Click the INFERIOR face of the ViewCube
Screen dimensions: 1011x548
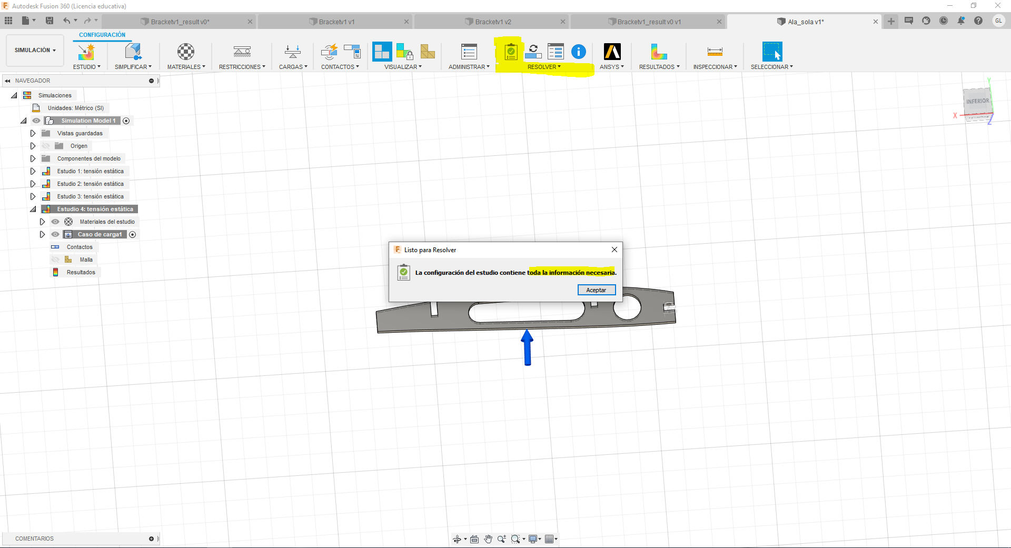coord(977,101)
